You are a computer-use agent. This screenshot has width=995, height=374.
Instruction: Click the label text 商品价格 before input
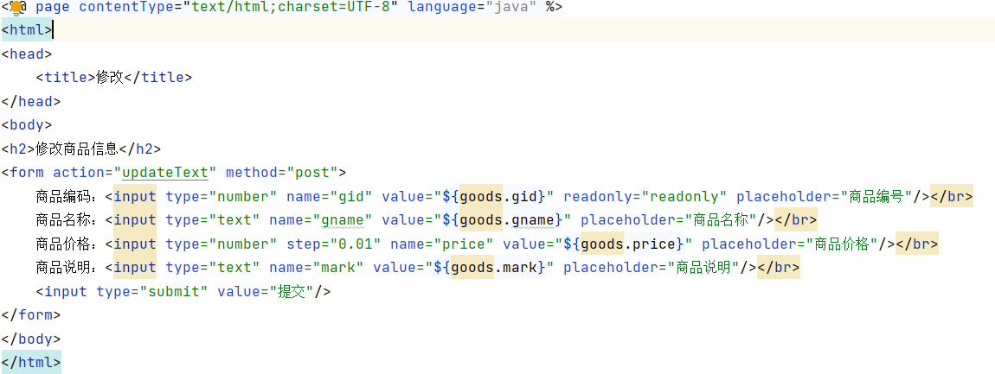(63, 244)
